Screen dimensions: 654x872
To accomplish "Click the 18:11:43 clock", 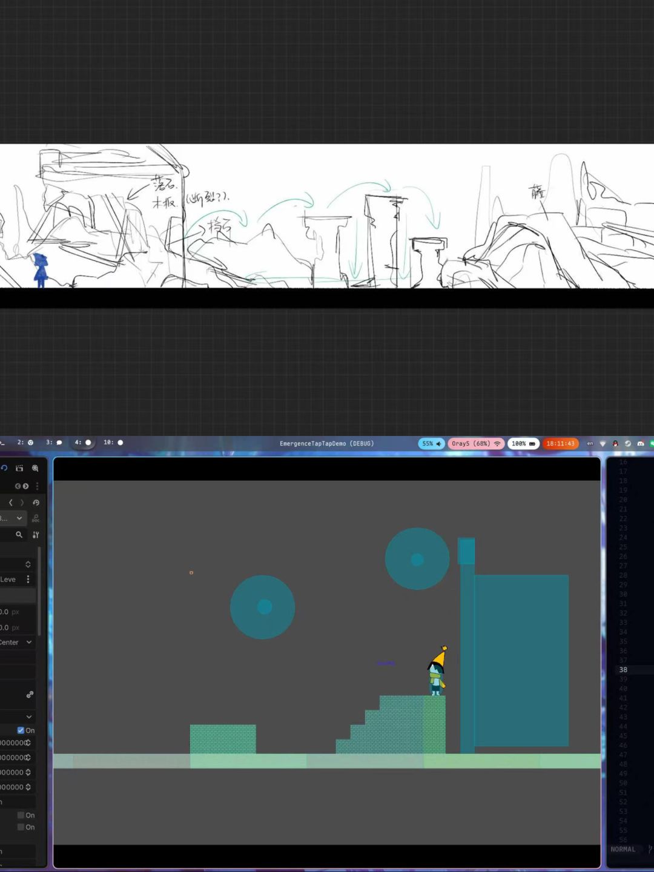I will 561,443.
